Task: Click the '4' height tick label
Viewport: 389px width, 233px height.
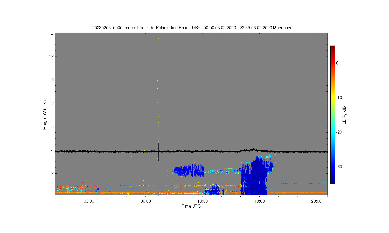Action: pyautogui.click(x=52, y=150)
